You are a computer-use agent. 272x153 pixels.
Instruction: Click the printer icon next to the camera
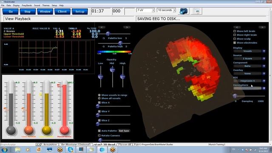tap(197, 11)
